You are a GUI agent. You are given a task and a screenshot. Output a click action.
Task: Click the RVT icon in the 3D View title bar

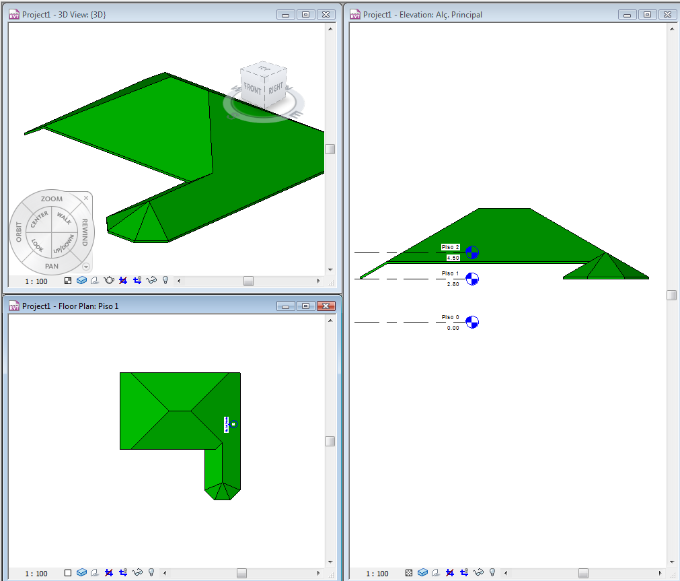[14, 14]
